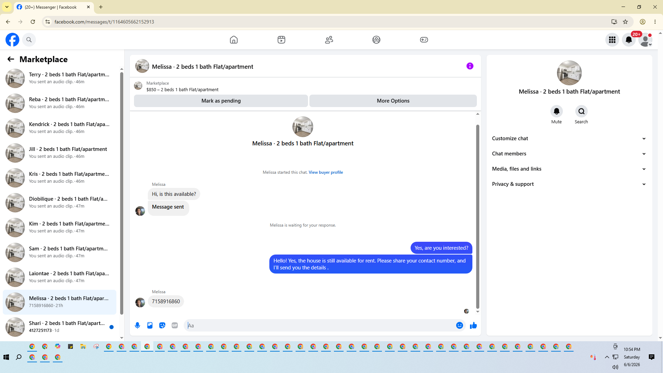The image size is (663, 373).
Task: Open the $850 Marketplace listing link
Action: click(182, 89)
